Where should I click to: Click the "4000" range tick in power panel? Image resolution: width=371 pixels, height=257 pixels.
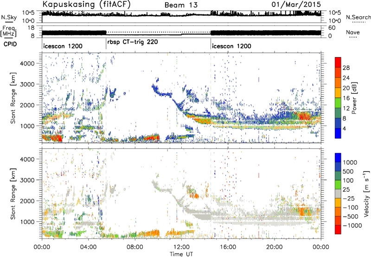(27, 64)
